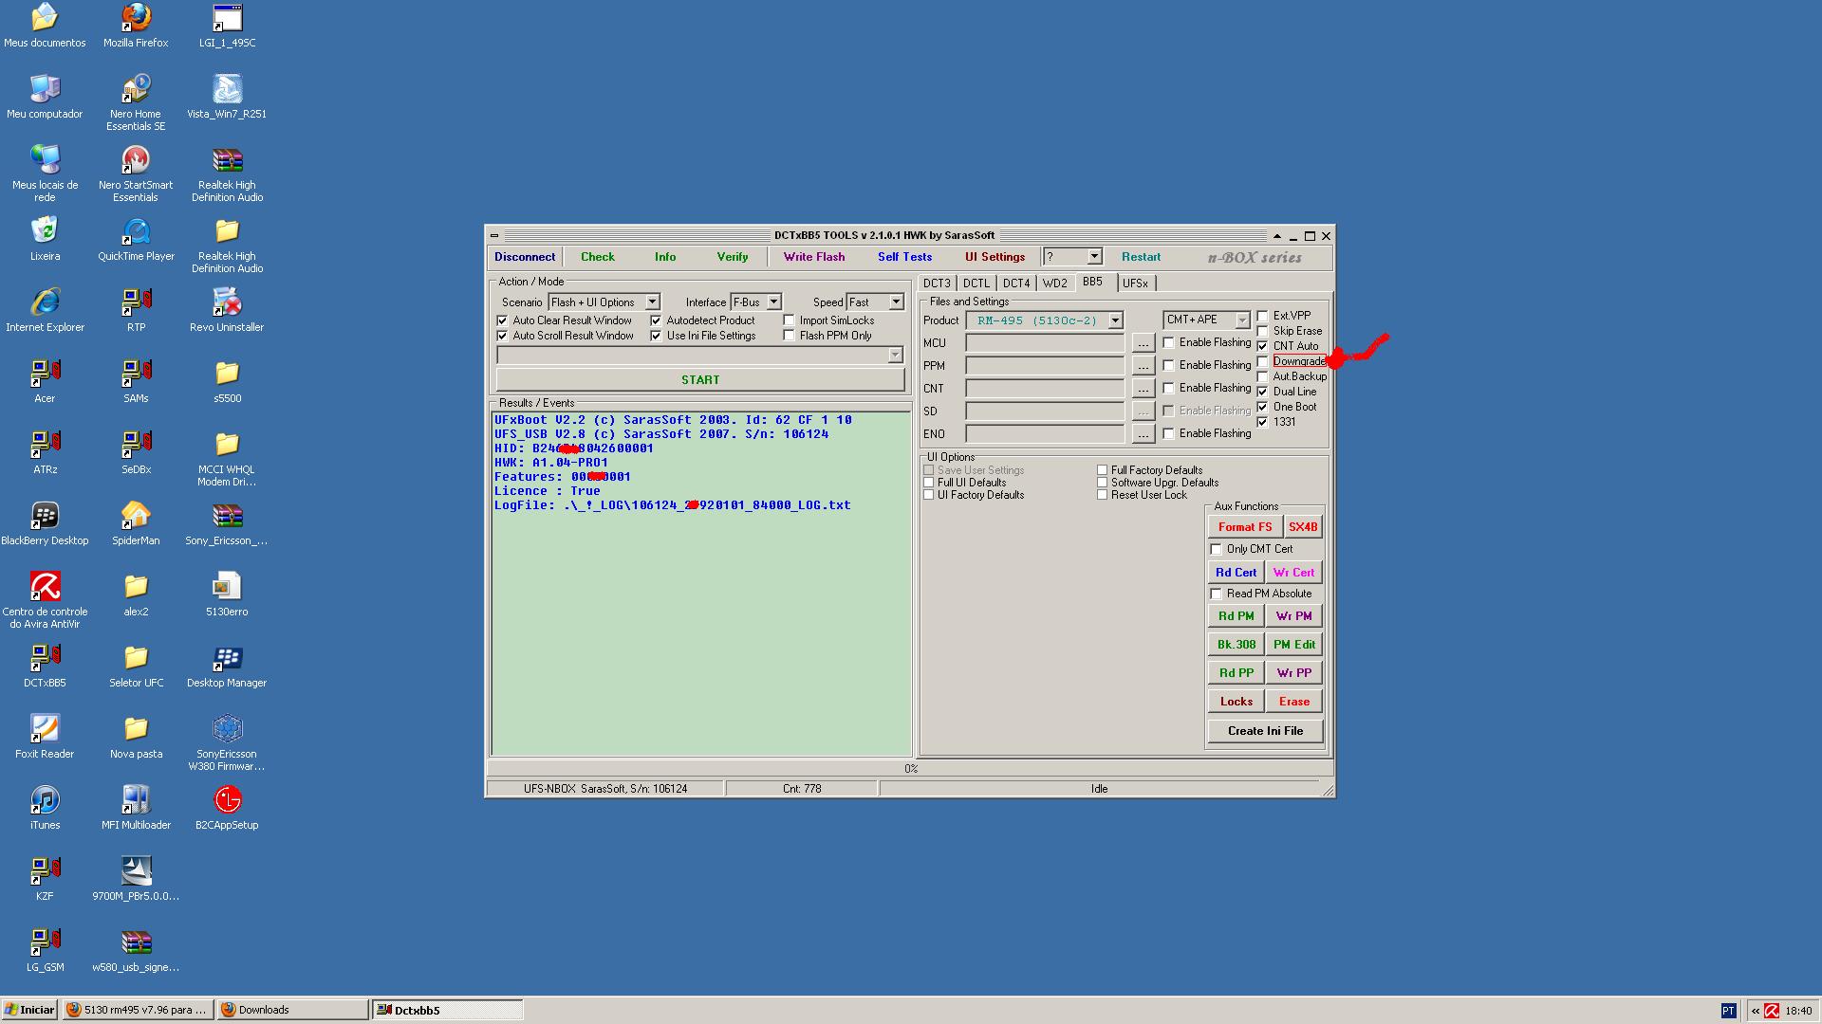This screenshot has height=1024, width=1822.
Task: Open the Scenario dropdown
Action: point(604,302)
